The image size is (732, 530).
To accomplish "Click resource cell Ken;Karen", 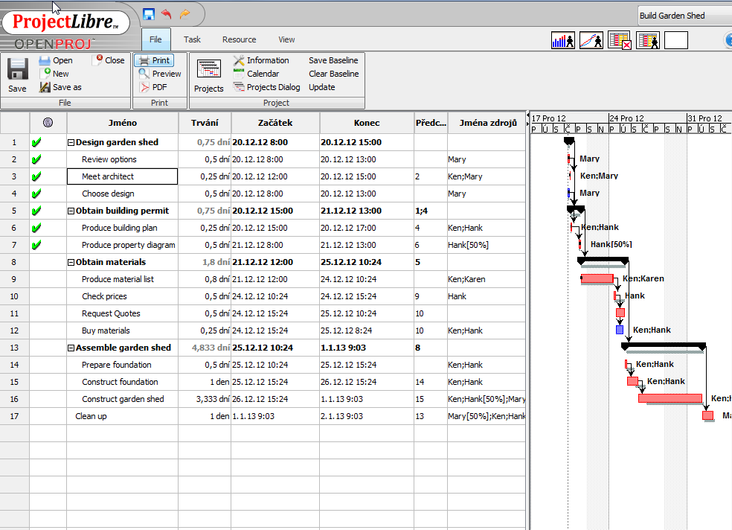I will (x=487, y=279).
